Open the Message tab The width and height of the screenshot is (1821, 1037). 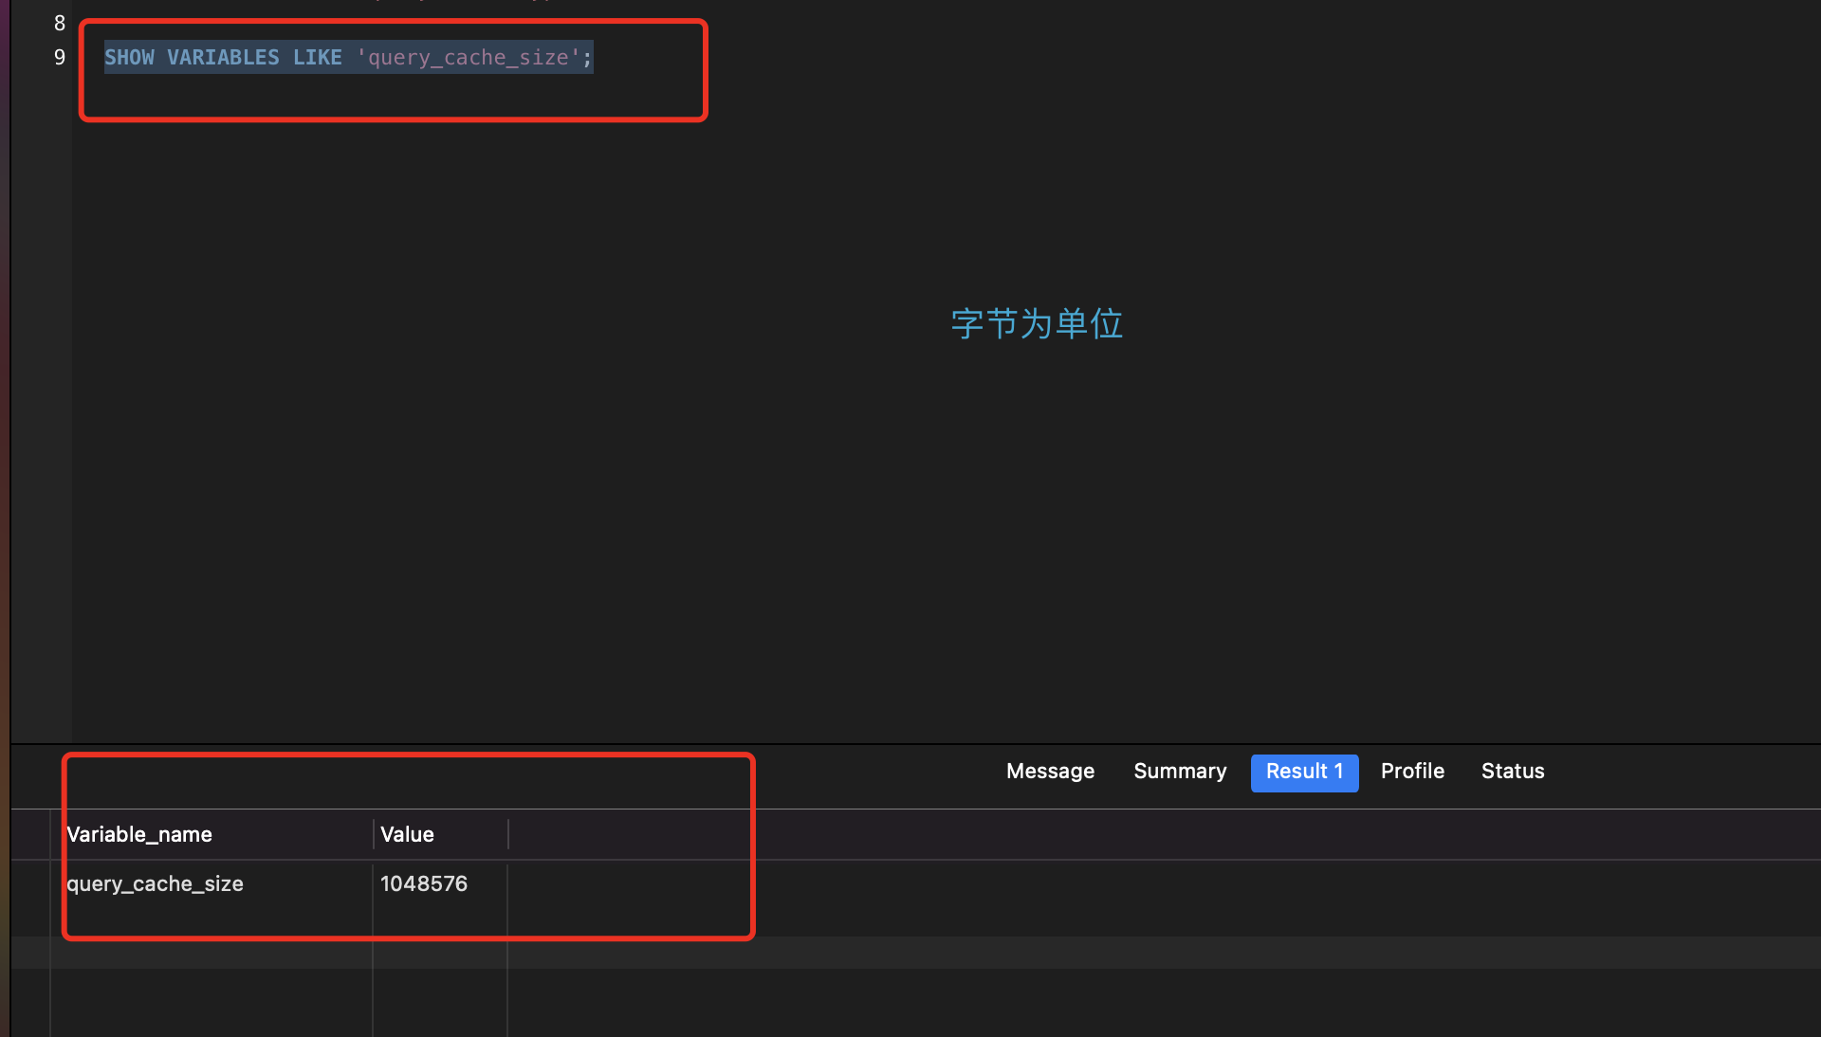point(1050,772)
